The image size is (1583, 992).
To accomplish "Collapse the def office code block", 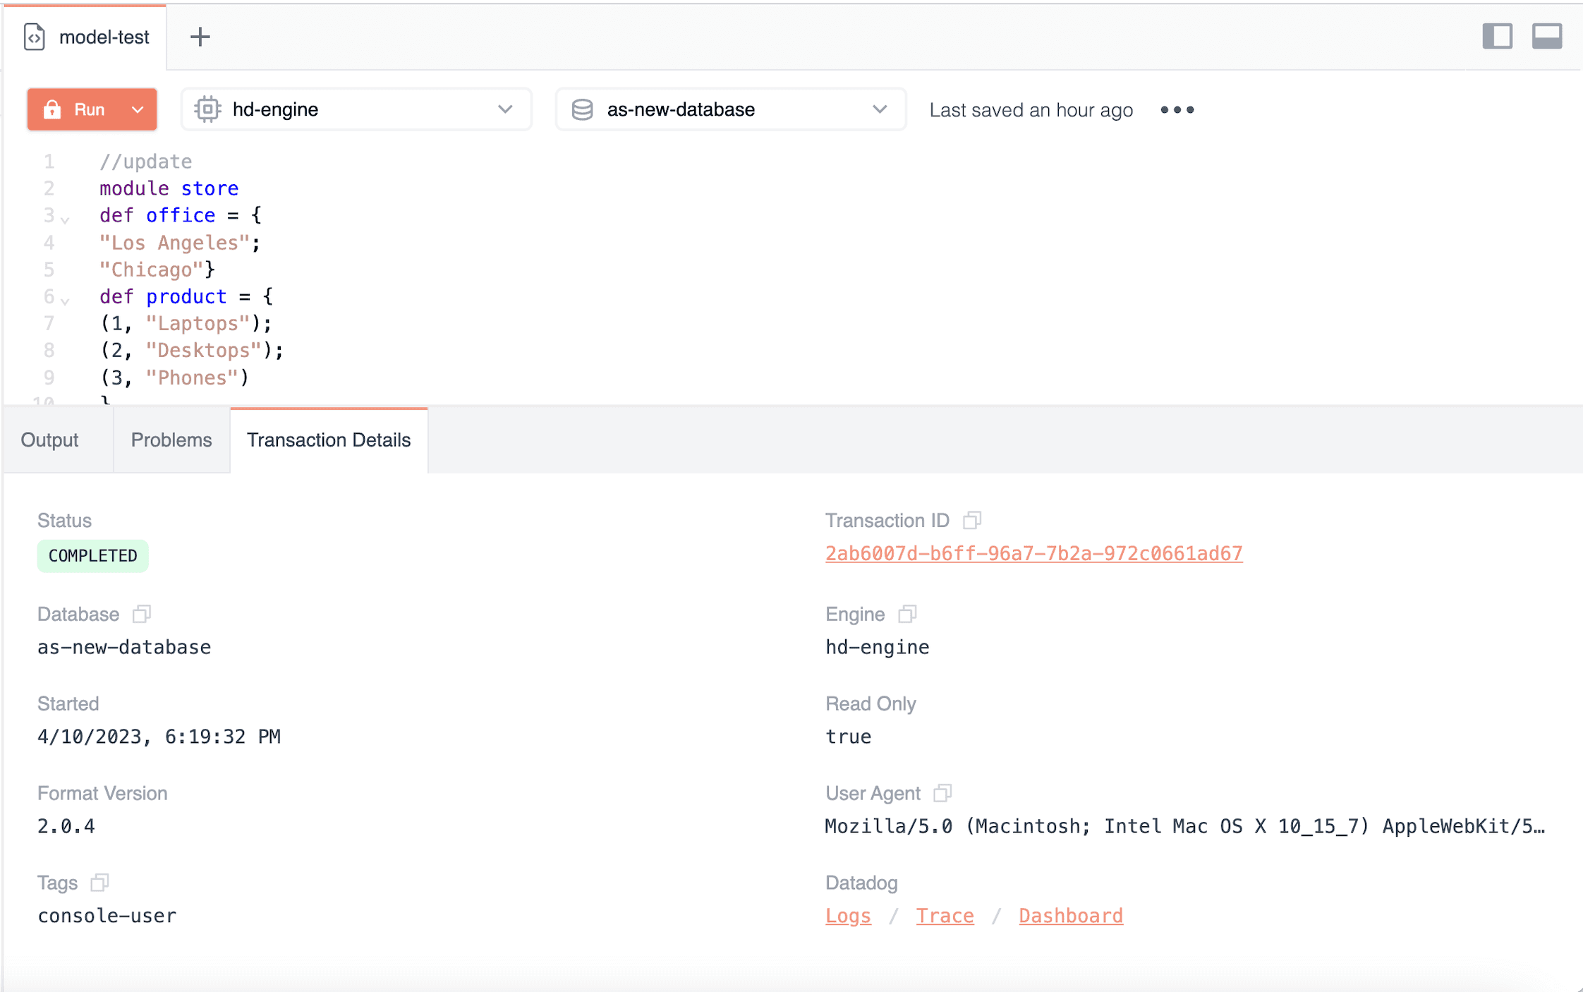I will pyautogui.click(x=65, y=220).
